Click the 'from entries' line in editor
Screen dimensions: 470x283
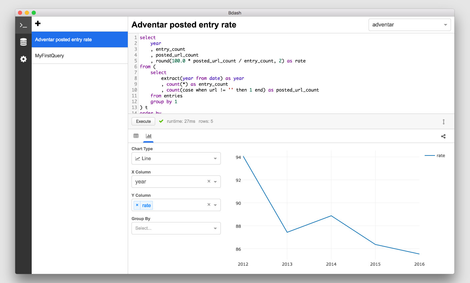coord(166,96)
